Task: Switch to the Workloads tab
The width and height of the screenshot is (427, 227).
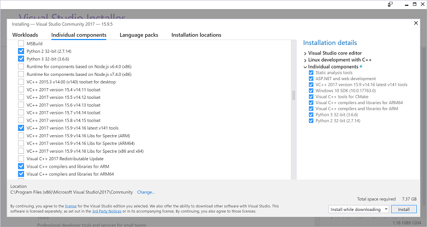Action: pos(25,35)
